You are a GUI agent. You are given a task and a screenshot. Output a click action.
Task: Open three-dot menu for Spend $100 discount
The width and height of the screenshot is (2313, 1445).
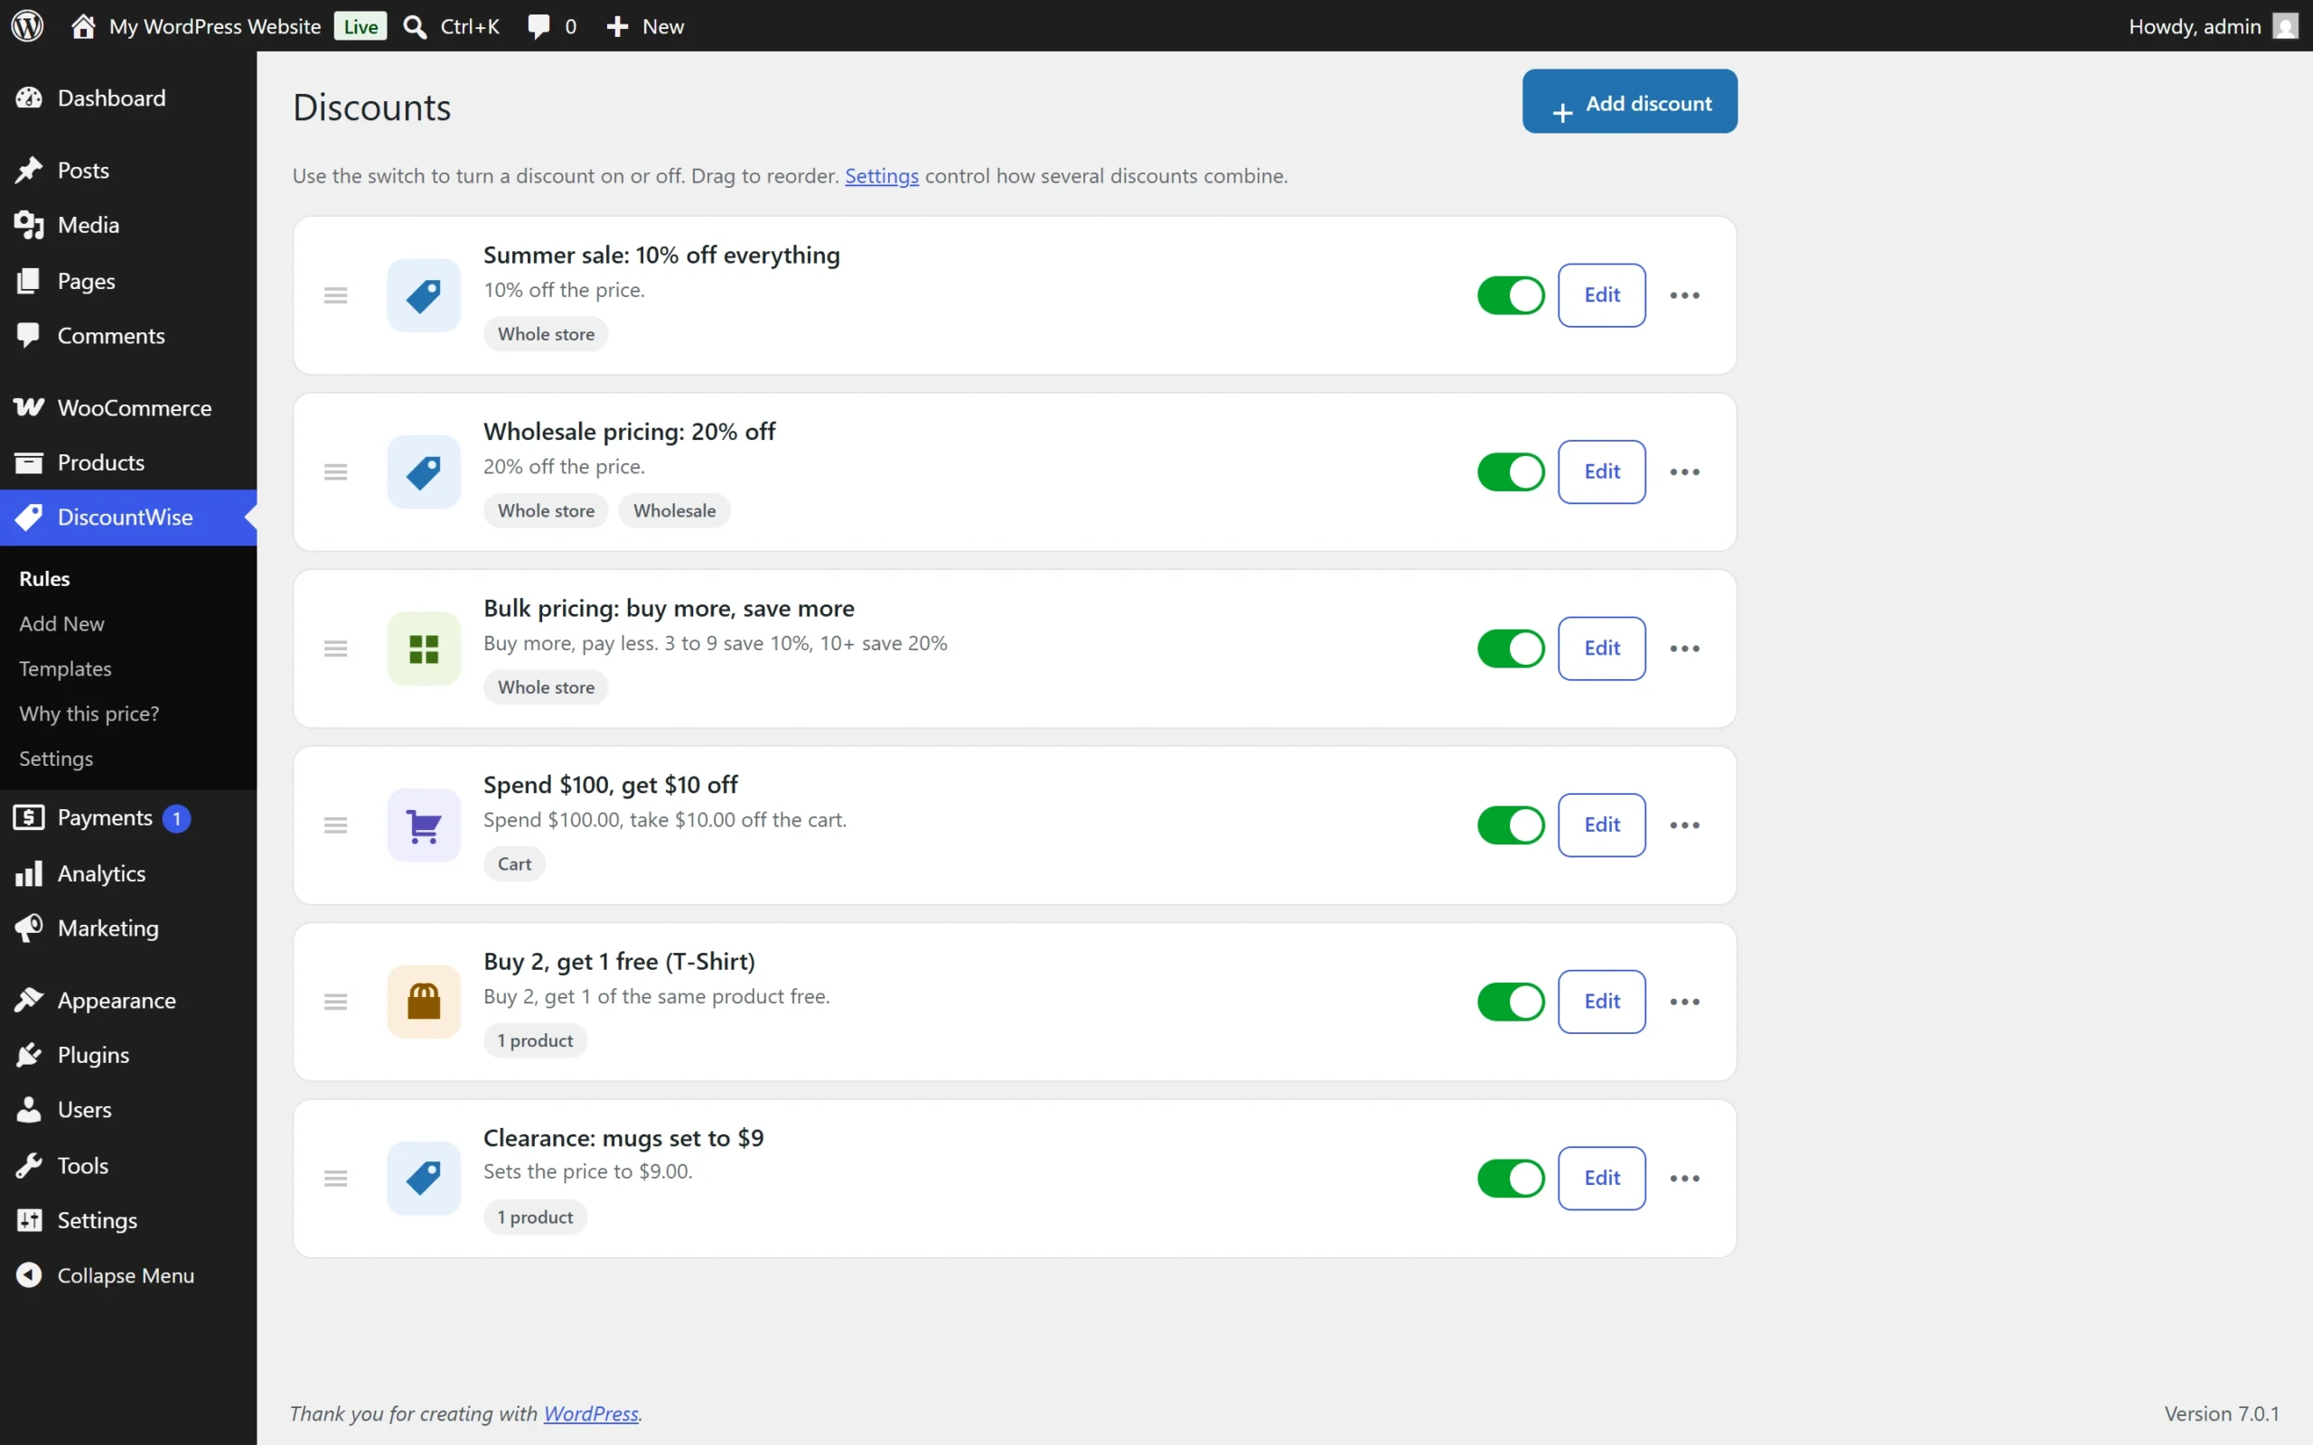[1684, 825]
